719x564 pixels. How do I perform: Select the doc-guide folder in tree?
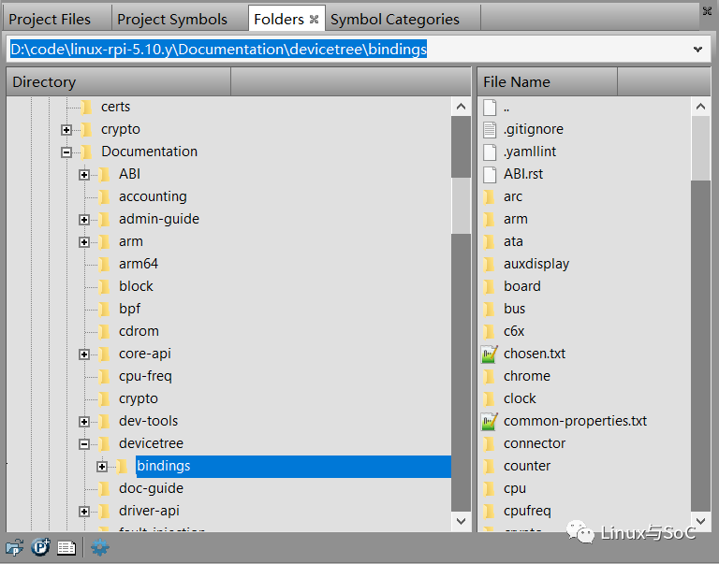pyautogui.click(x=151, y=488)
